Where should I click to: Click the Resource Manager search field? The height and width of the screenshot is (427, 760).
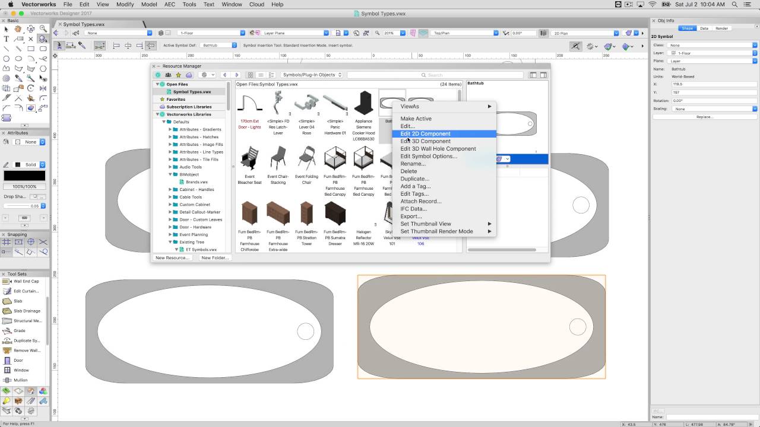pos(435,75)
